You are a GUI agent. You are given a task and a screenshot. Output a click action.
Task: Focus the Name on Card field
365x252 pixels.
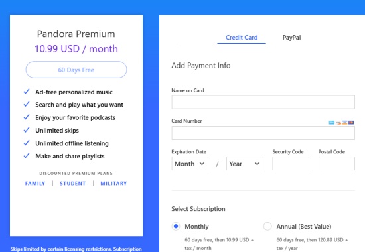click(x=263, y=102)
